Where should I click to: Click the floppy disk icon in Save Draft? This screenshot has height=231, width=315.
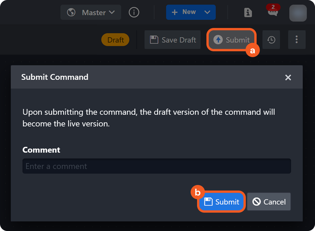tap(154, 40)
